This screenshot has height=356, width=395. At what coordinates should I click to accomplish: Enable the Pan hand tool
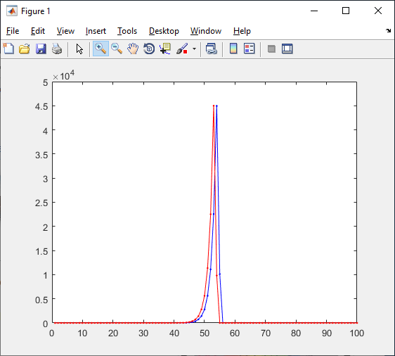pyautogui.click(x=133, y=49)
